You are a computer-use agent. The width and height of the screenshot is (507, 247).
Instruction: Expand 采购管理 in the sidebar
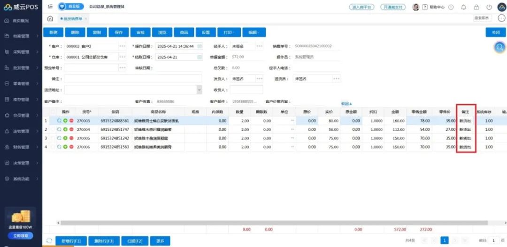coord(21,52)
